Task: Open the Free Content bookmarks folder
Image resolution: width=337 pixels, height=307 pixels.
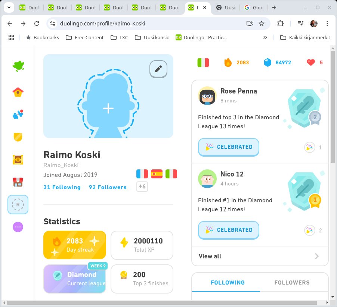Action: (x=85, y=37)
